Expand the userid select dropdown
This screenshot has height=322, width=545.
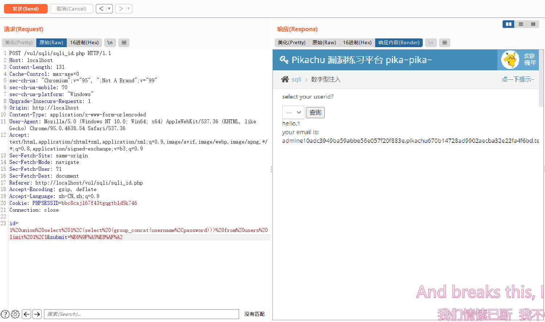(293, 113)
